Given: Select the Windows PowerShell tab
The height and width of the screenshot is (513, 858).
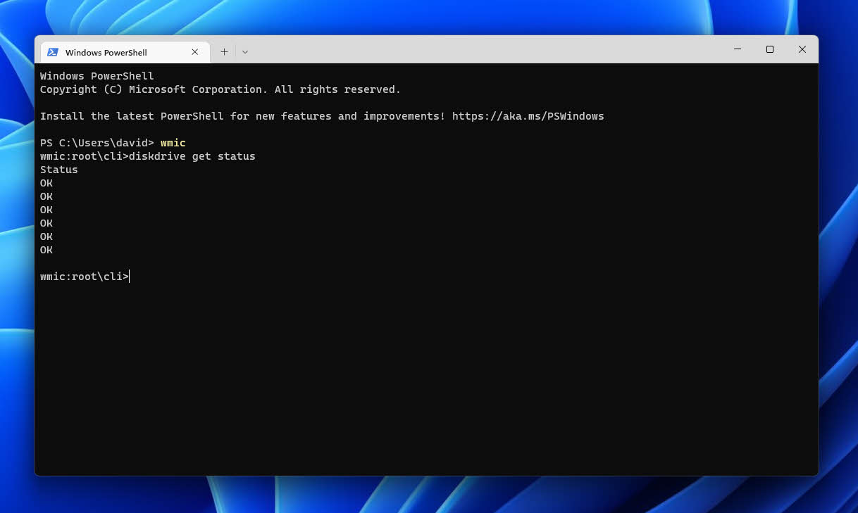Looking at the screenshot, I should tap(125, 52).
